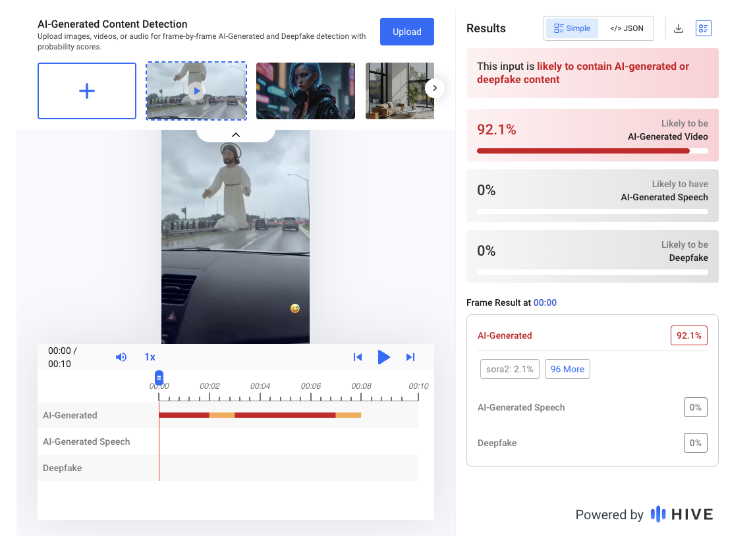Select the blue-haired woman sample thumbnail

pyautogui.click(x=305, y=91)
